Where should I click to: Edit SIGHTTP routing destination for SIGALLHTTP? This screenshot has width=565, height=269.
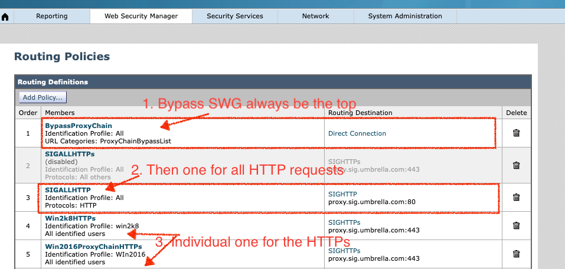pyautogui.click(x=342, y=194)
